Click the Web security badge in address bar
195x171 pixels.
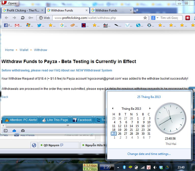[x=44, y=18]
